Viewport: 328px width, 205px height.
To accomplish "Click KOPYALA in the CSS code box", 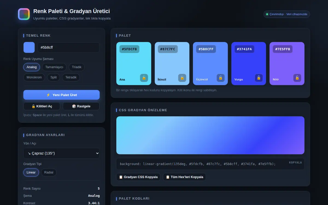I will pos(295,163).
